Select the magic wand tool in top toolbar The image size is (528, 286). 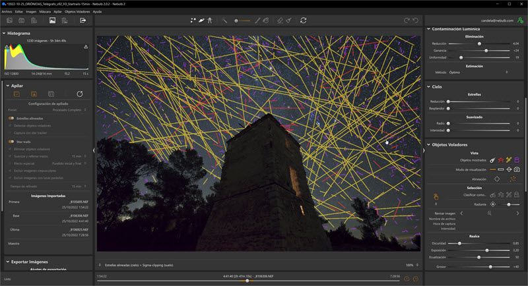tap(224, 20)
